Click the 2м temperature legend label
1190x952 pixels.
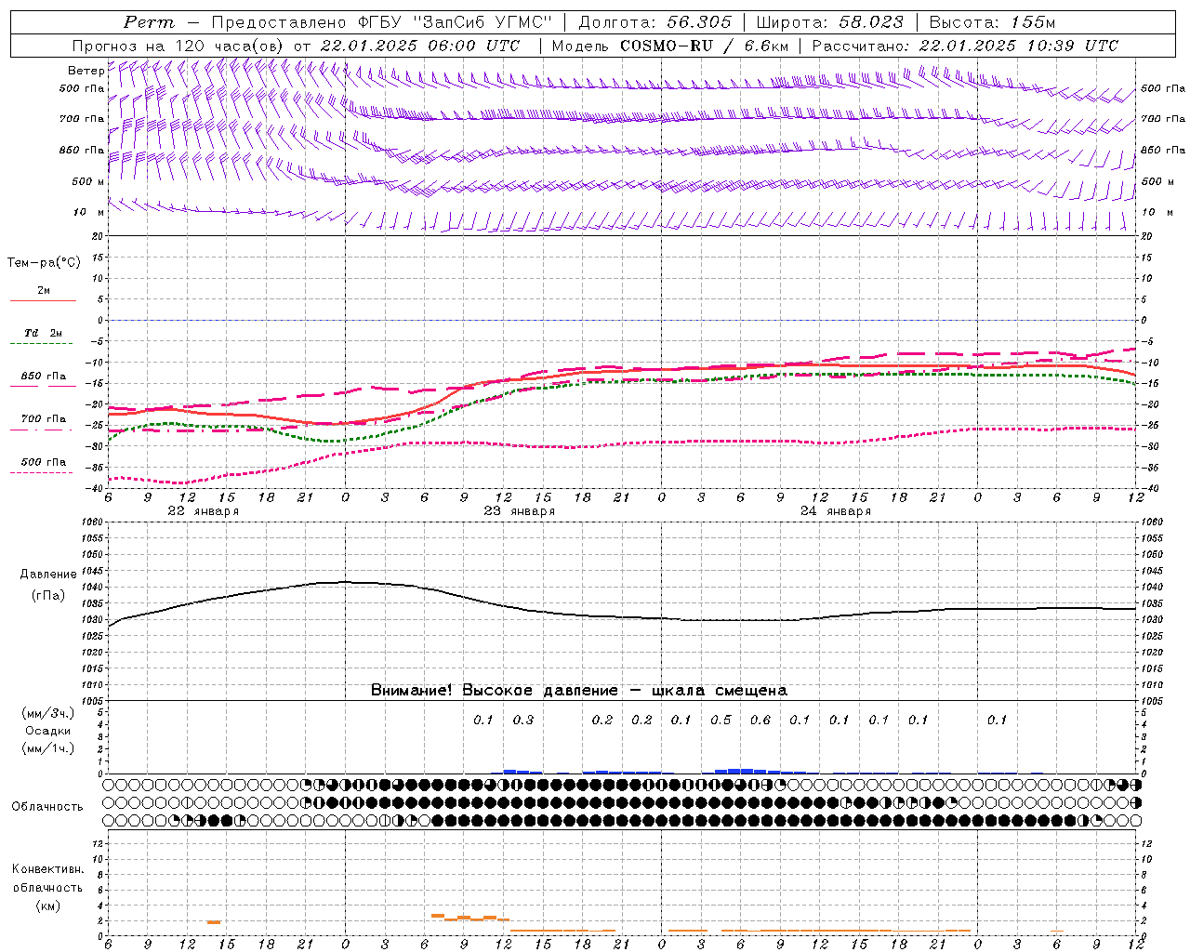(44, 291)
